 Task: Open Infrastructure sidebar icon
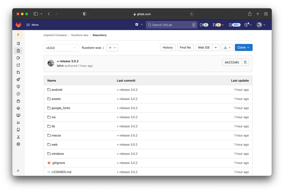tap(18, 108)
